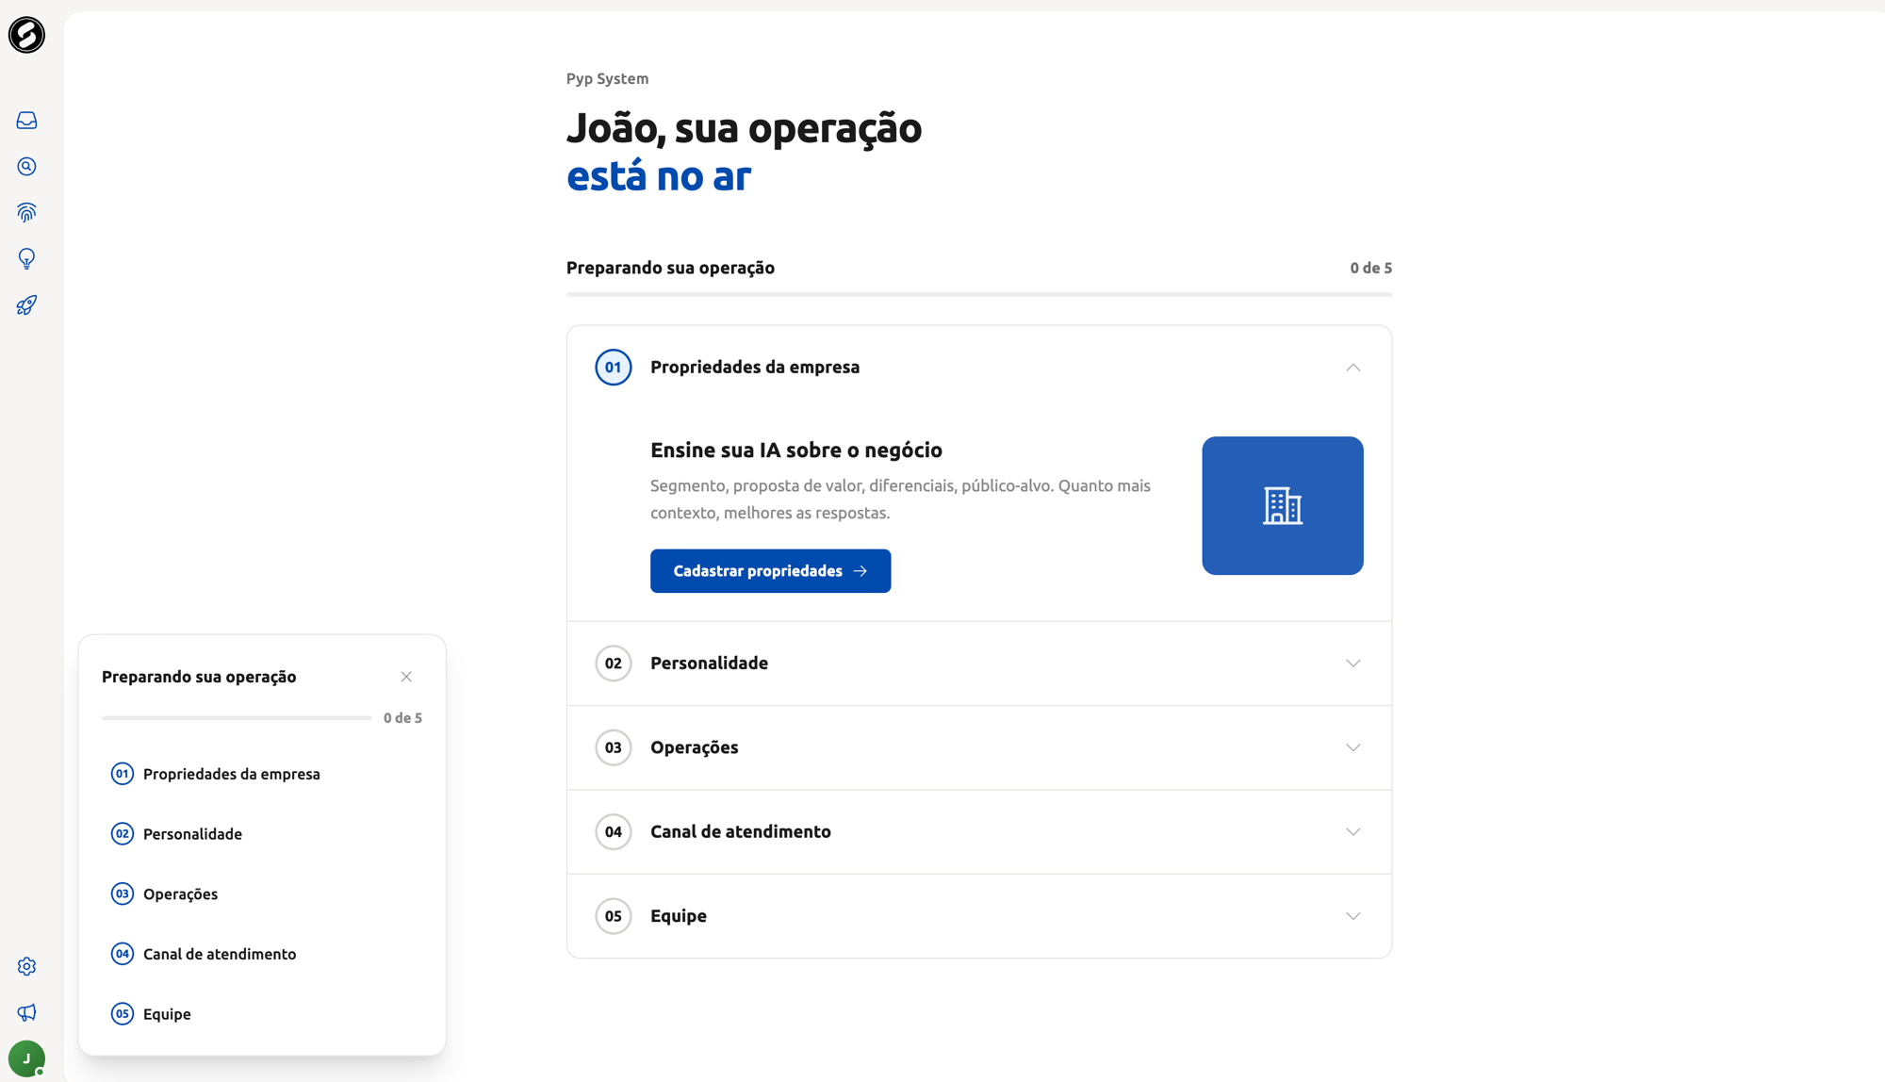The height and width of the screenshot is (1082, 1885).
Task: Select step 04 circle in main checklist
Action: [x=613, y=832]
